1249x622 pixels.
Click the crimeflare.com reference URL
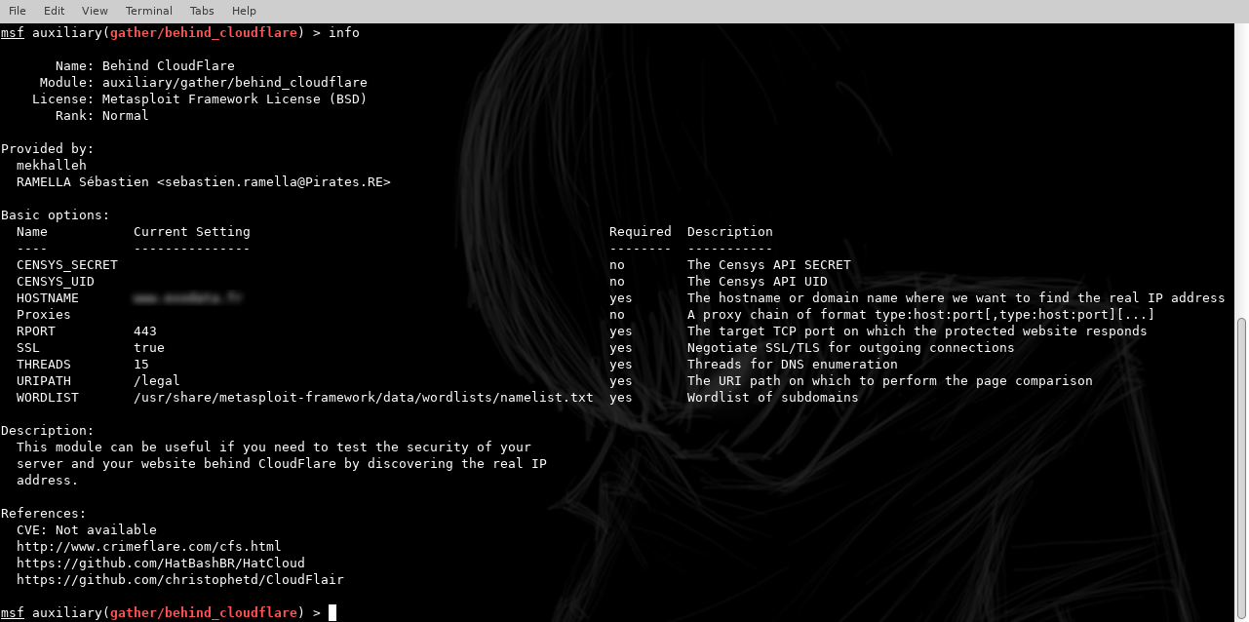pos(148,547)
